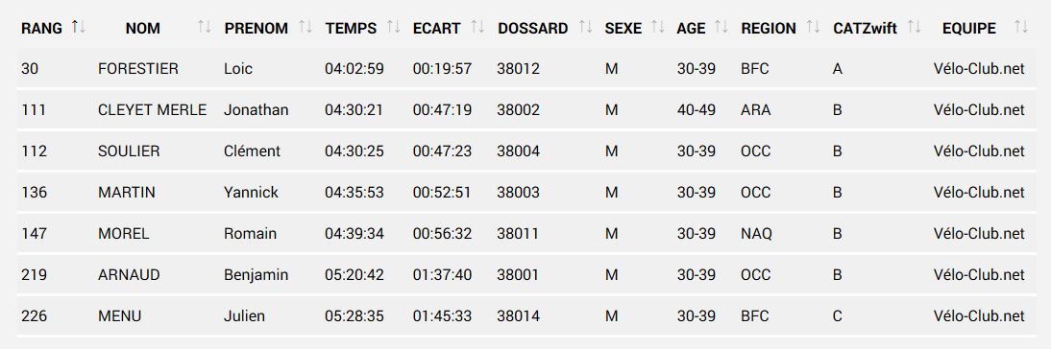Select SOULIER Clément result row
Viewport: 1051px width, 349px height.
point(526,151)
